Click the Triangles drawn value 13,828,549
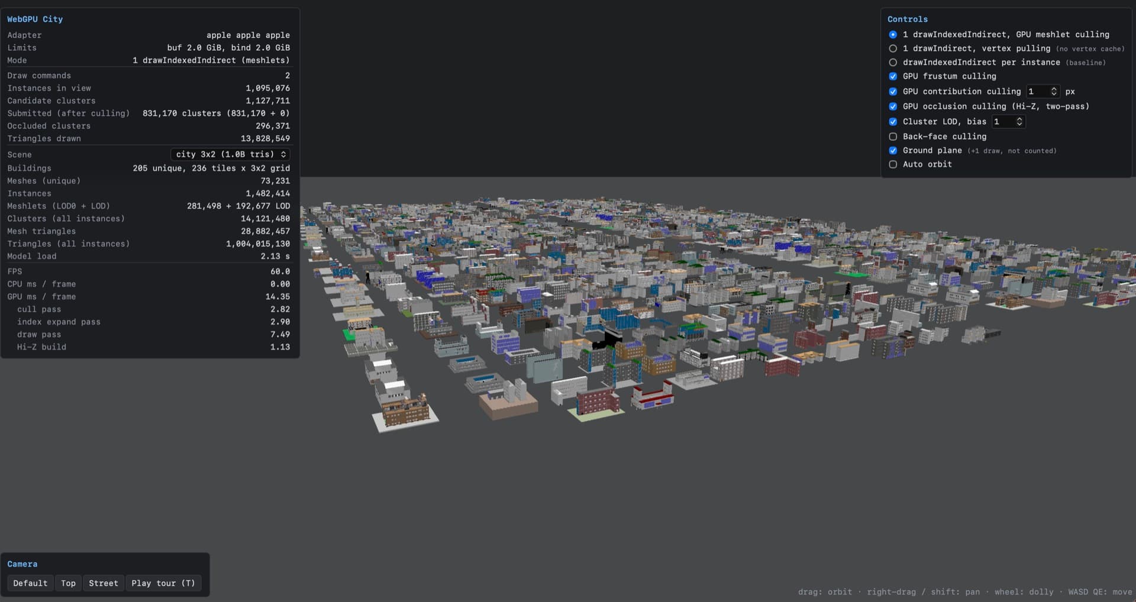The height and width of the screenshot is (602, 1136). 265,138
